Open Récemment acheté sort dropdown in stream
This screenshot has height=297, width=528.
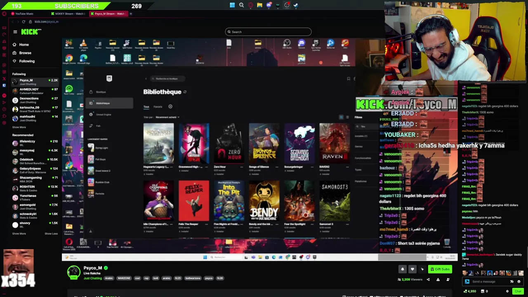(167, 117)
